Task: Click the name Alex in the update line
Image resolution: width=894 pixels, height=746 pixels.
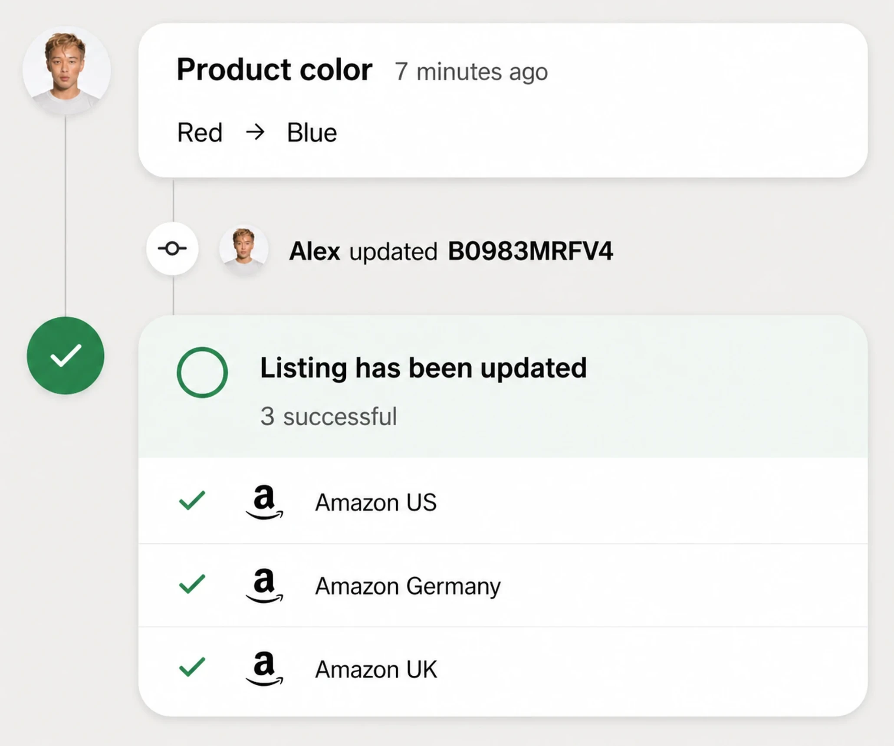Action: pos(315,251)
